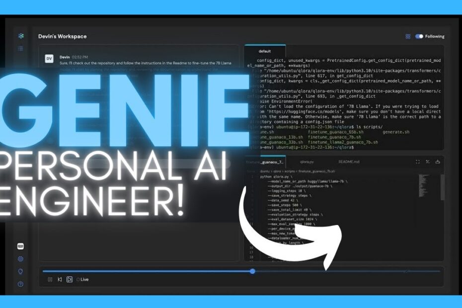This screenshot has width=462, height=308.
Task: Toggle word wrap in the editor toolbar
Action: (x=427, y=161)
